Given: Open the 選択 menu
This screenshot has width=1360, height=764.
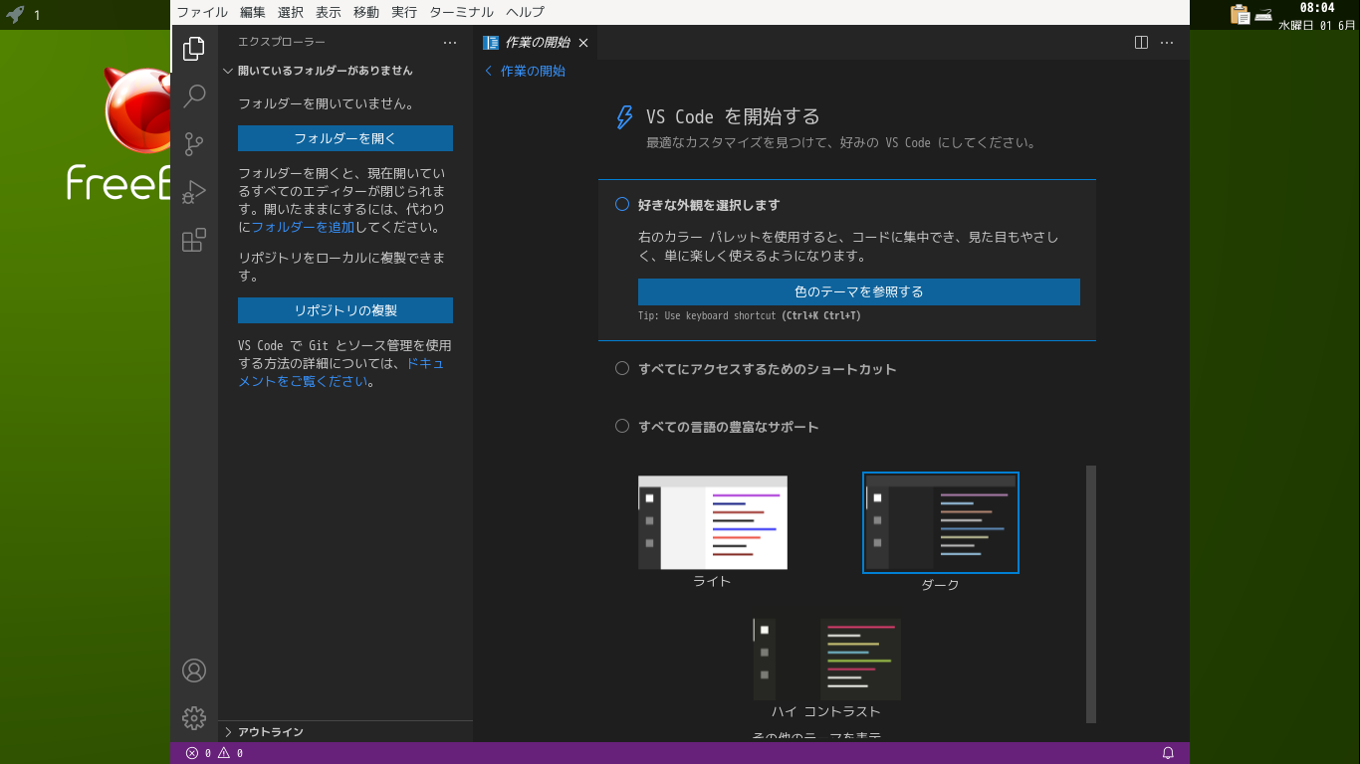Looking at the screenshot, I should (x=291, y=12).
